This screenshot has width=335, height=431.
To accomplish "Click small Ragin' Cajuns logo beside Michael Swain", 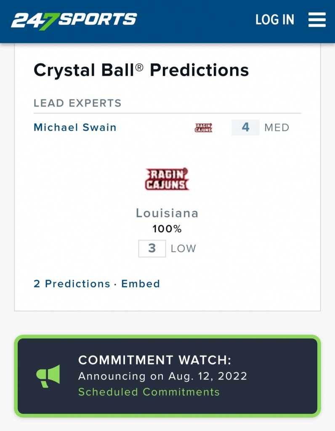I will click(204, 128).
